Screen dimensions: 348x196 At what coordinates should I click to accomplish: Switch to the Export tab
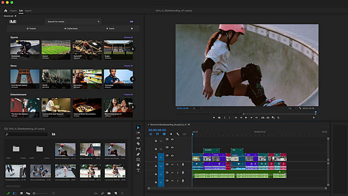(x=28, y=11)
